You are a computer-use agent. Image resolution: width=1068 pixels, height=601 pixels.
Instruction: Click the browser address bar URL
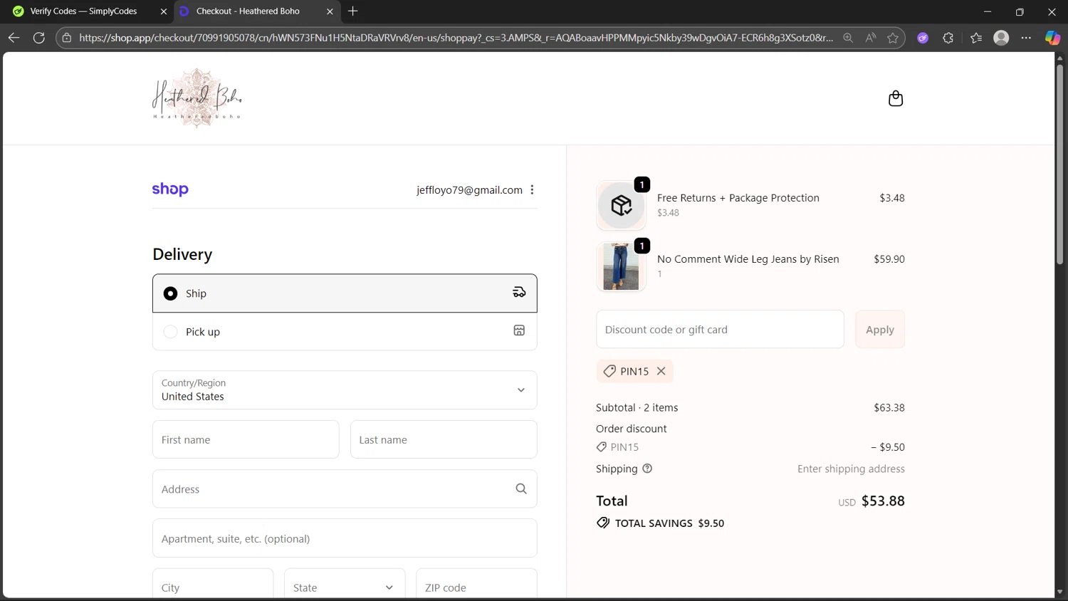(456, 38)
